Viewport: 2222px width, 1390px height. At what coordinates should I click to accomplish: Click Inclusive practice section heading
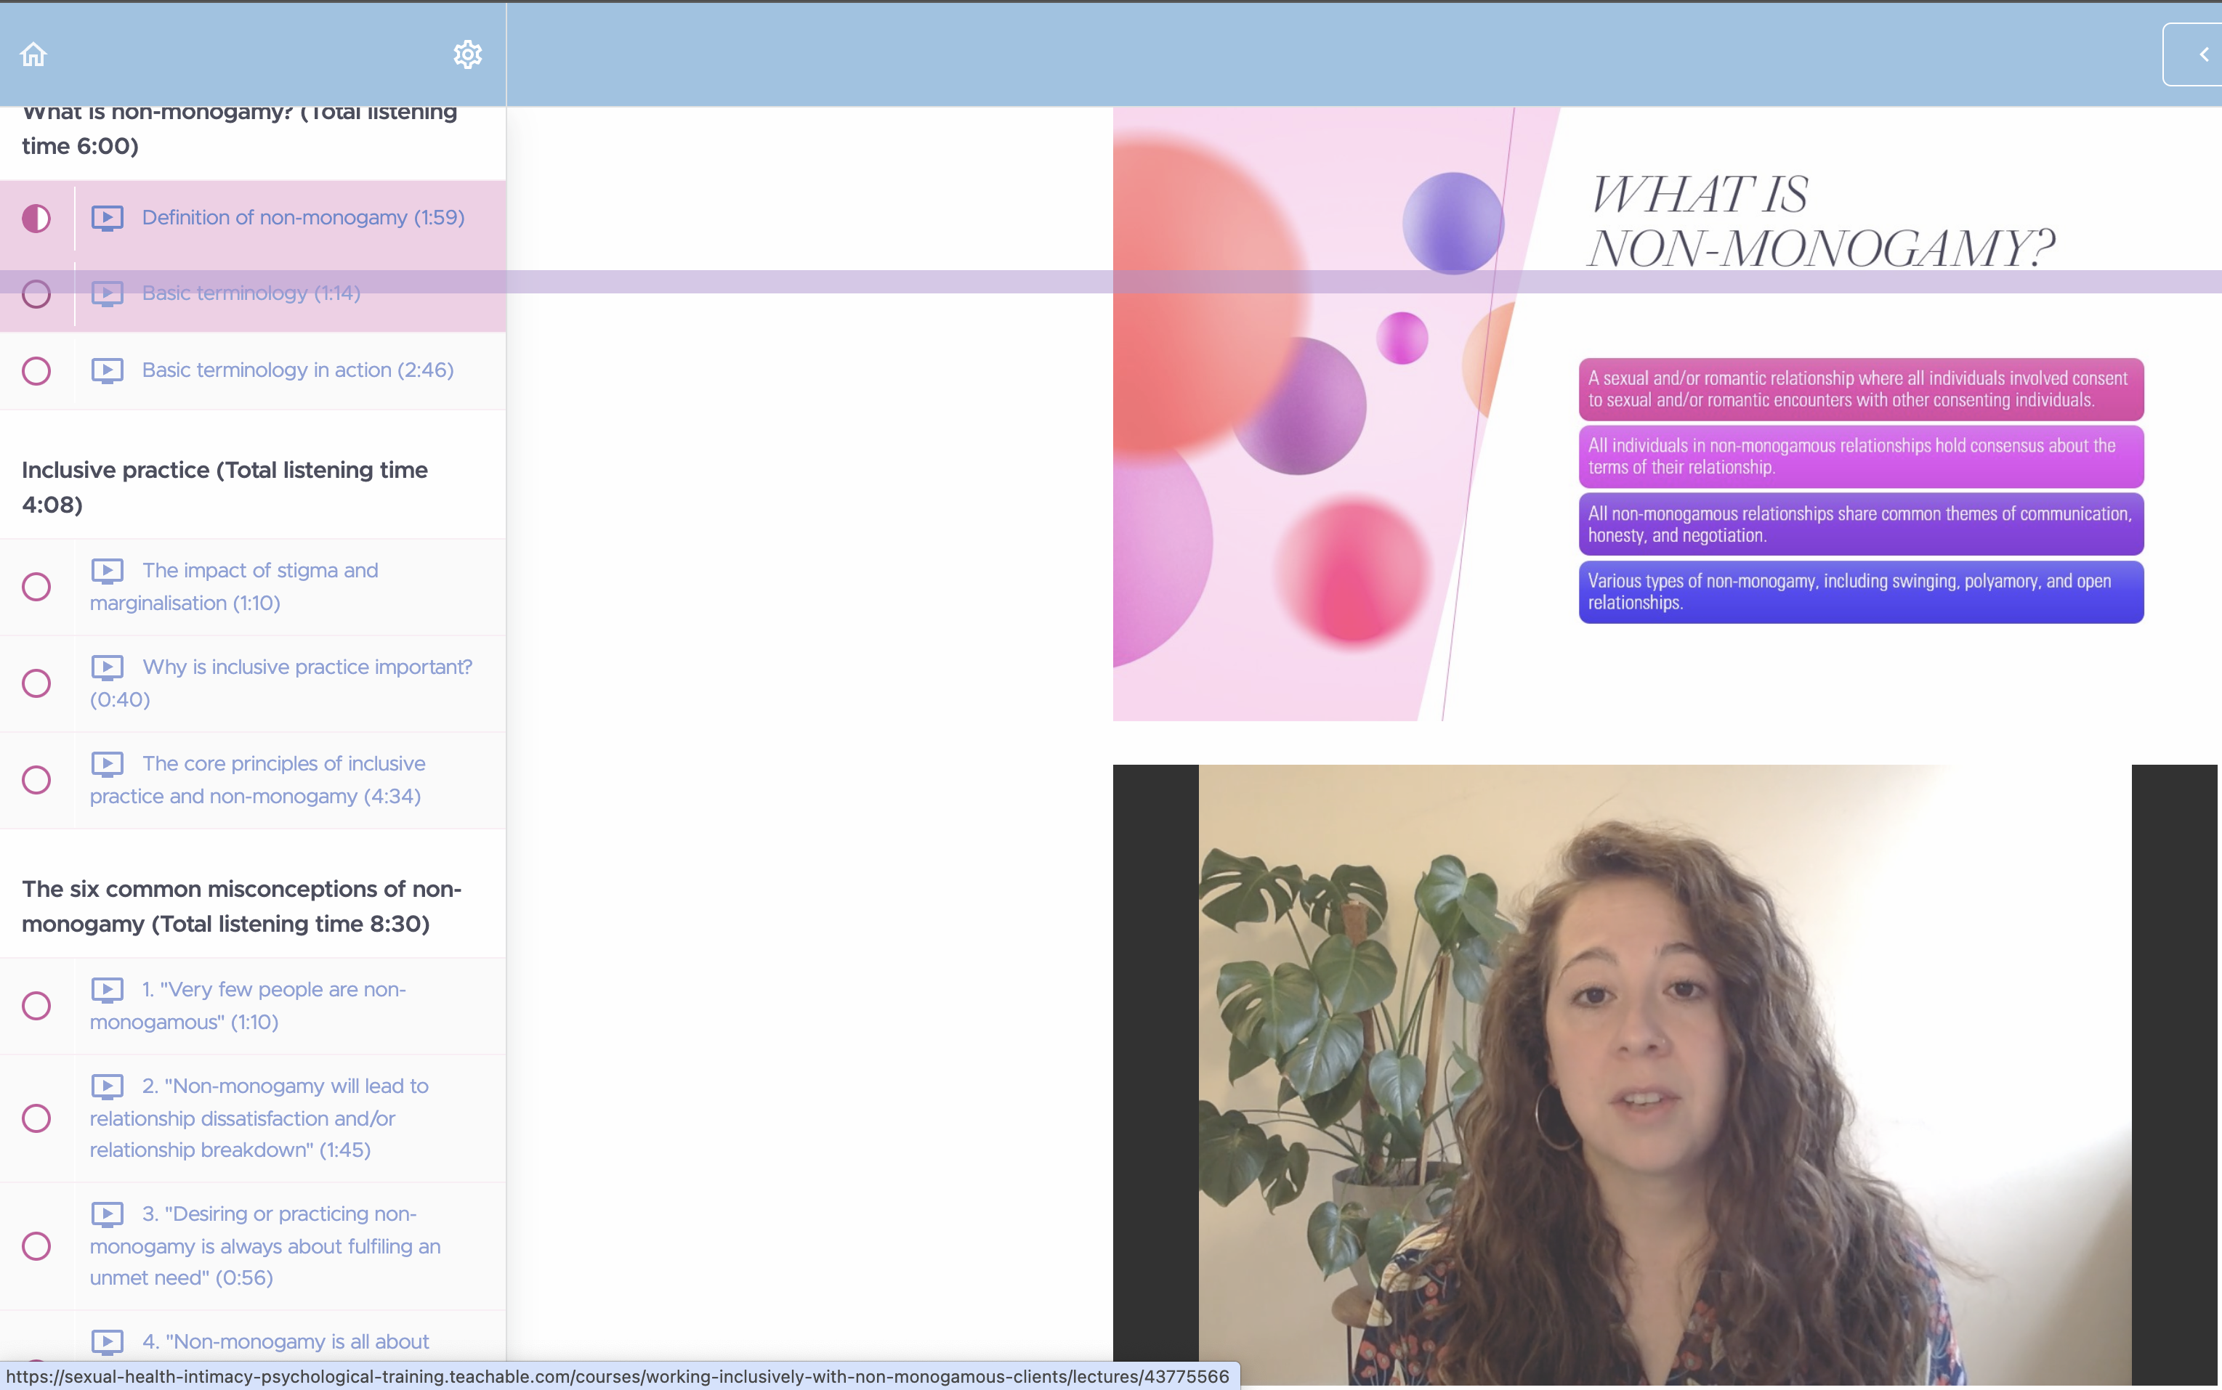click(225, 487)
